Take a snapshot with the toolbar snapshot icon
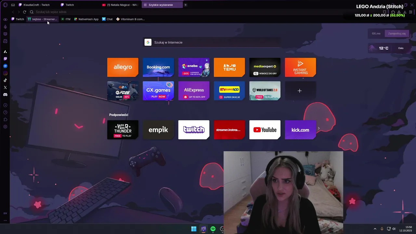Image resolution: width=416 pixels, height=234 pixels. (x=385, y=12)
